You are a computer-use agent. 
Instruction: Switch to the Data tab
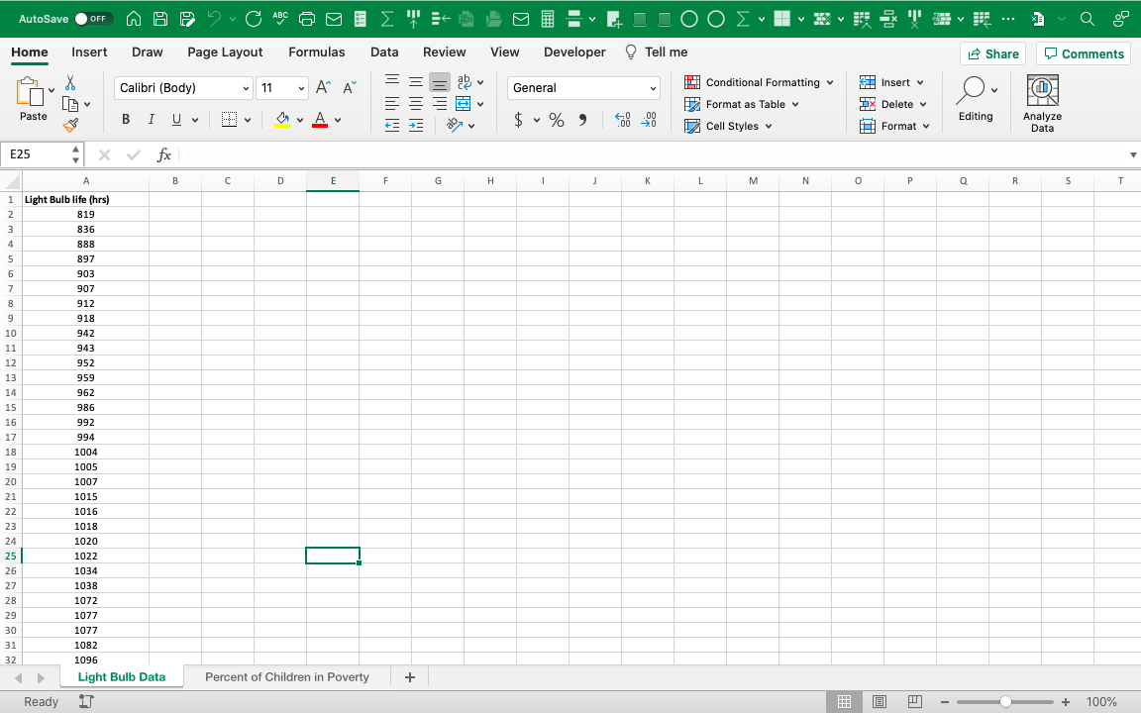(384, 52)
